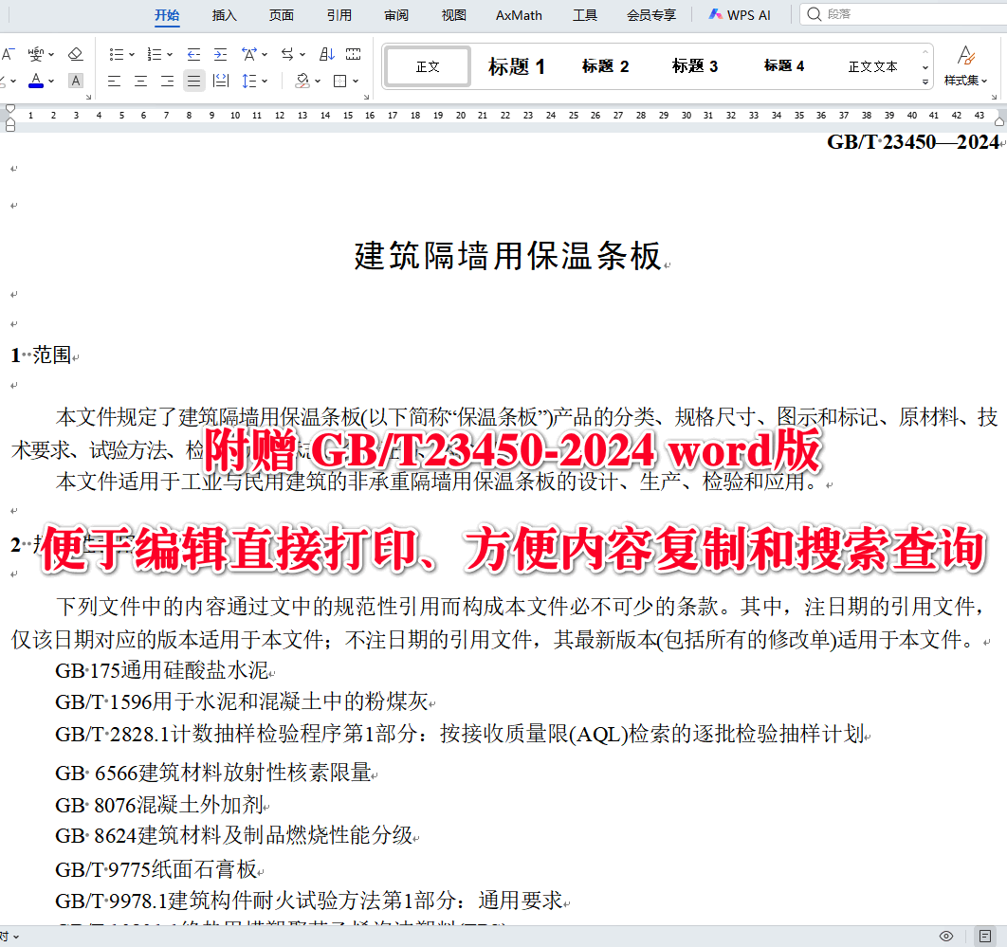
Task: Click the WPS AI button
Action: coord(740,14)
